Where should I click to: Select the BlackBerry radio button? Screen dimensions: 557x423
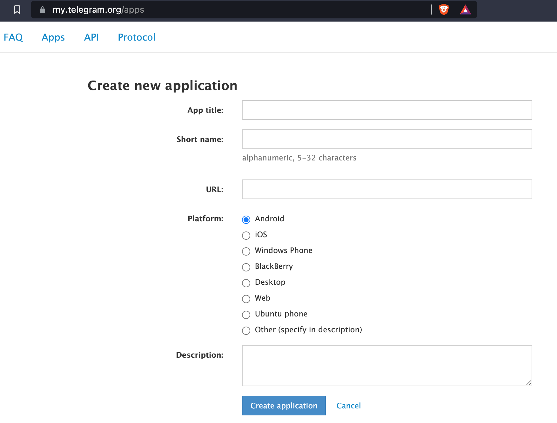click(246, 267)
